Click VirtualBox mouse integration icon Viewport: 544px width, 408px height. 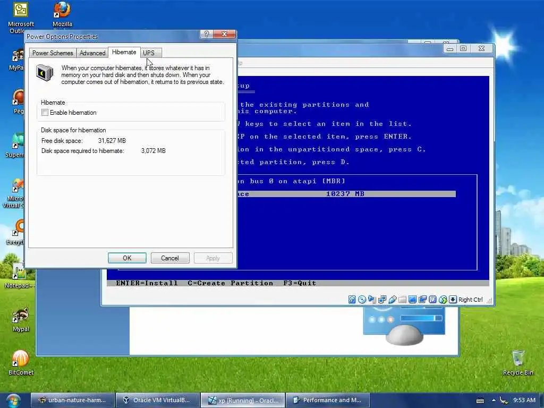(443, 300)
